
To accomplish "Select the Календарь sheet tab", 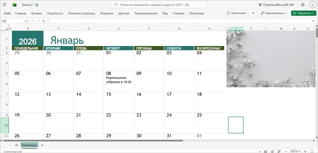I will point(29,145).
